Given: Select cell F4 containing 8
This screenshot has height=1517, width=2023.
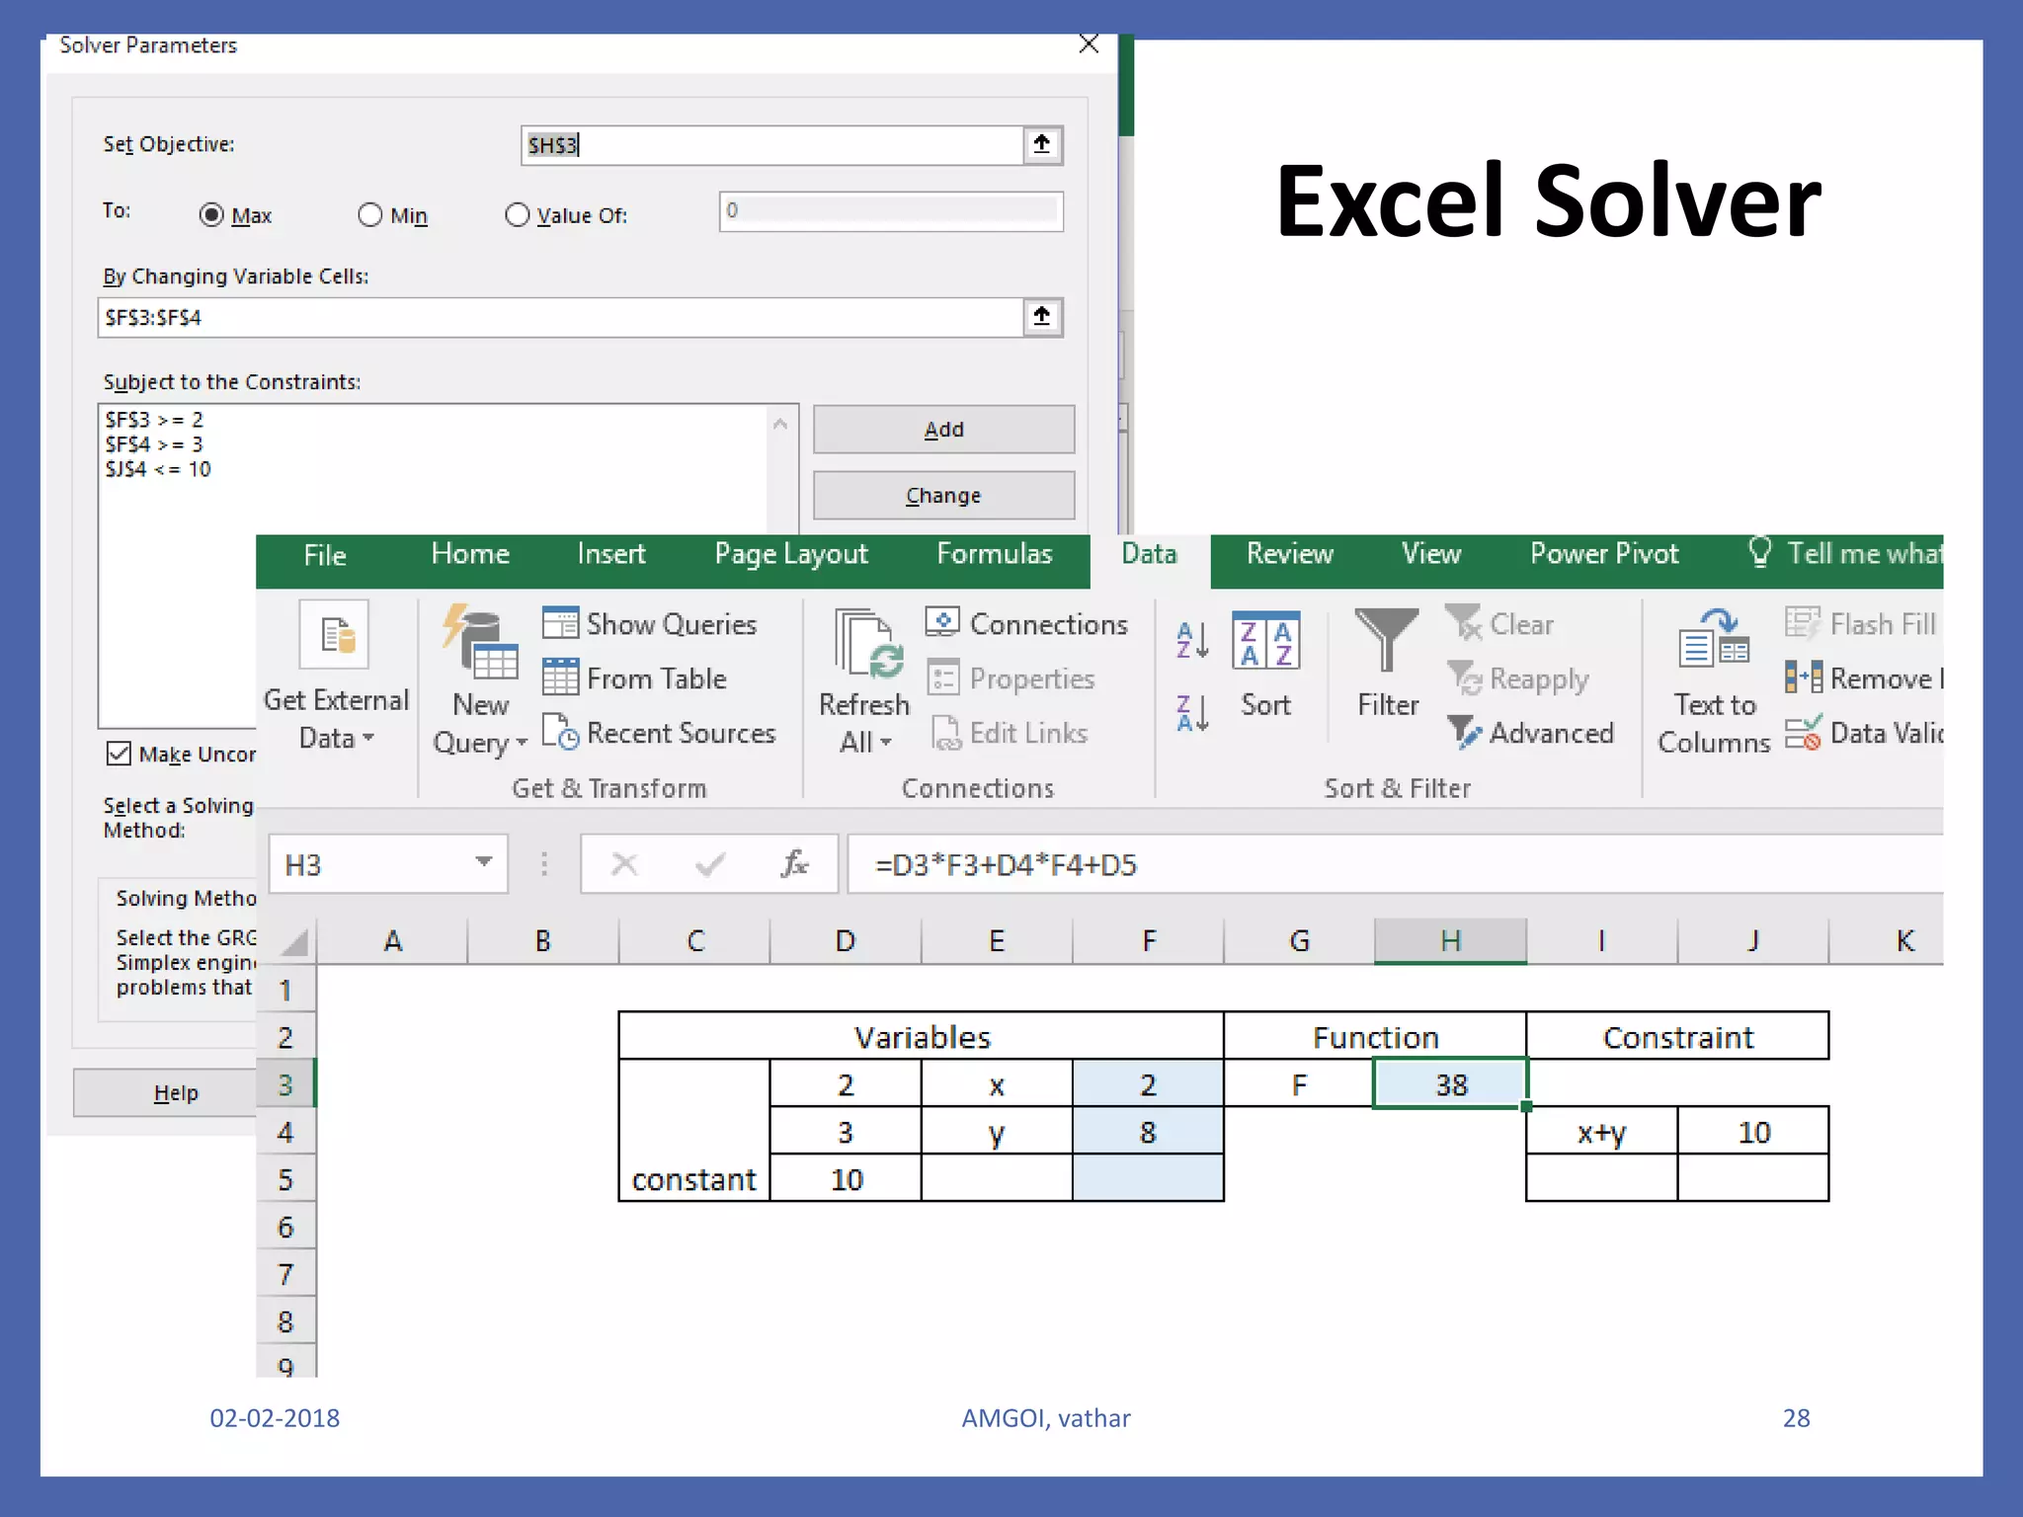Looking at the screenshot, I should pyautogui.click(x=1148, y=1131).
